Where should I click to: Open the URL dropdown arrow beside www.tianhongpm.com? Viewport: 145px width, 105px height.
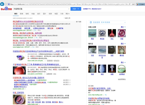[x=34, y=38]
